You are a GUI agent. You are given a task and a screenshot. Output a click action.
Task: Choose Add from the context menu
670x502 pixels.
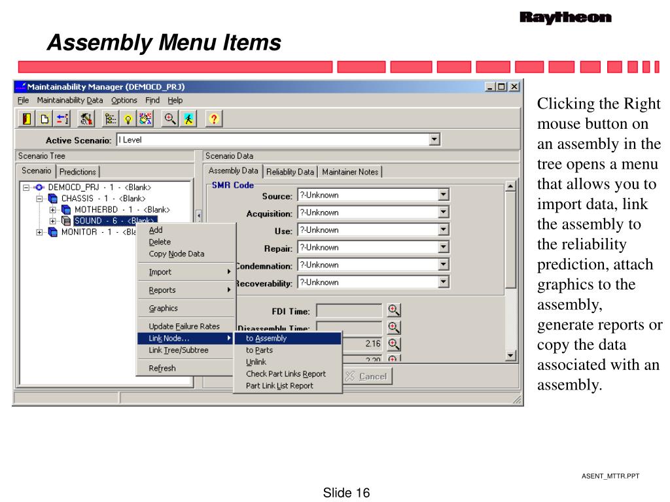[x=186, y=229]
